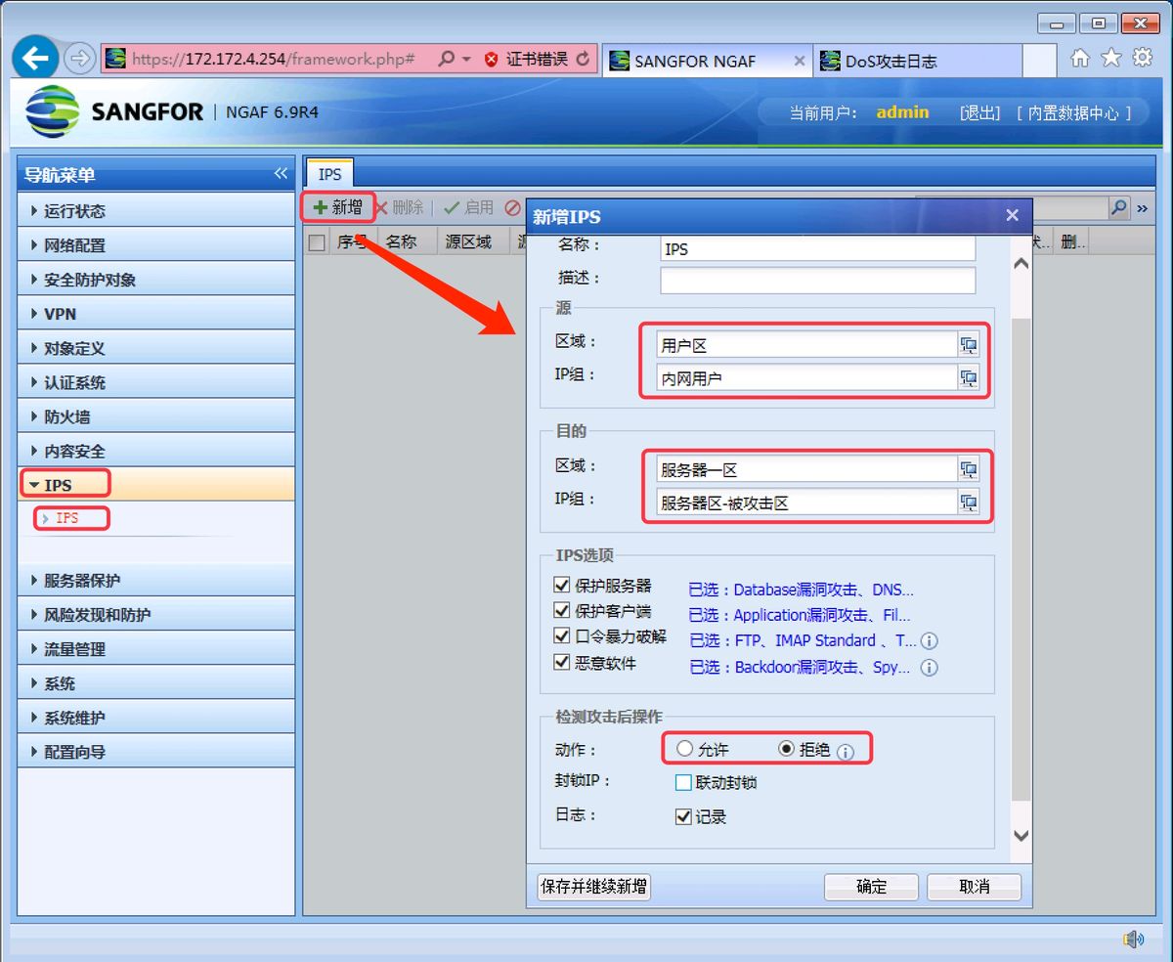
Task: Open source zone picker icon for 用户区
Action: [x=969, y=345]
